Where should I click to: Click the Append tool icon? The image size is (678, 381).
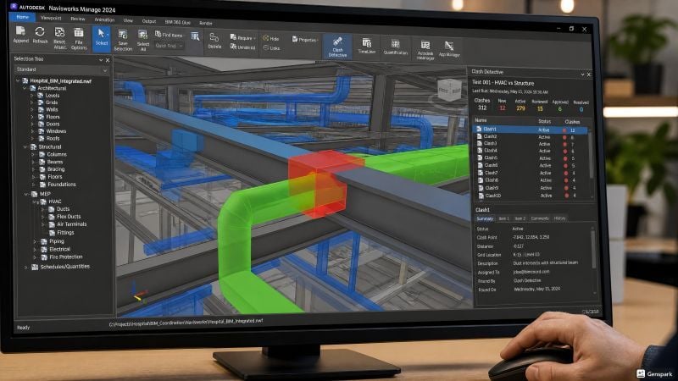(20, 31)
